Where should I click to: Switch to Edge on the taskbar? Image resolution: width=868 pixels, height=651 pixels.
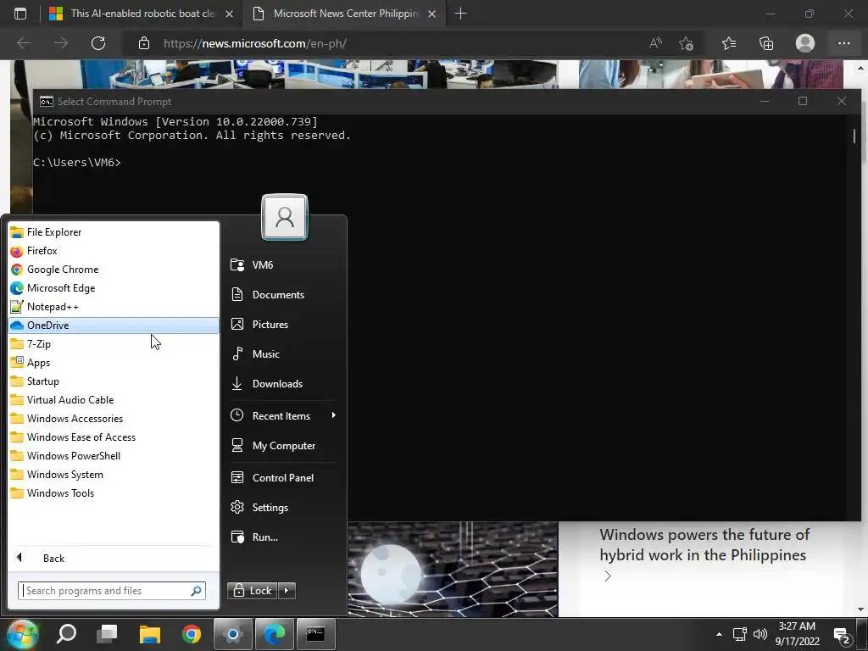tap(274, 634)
